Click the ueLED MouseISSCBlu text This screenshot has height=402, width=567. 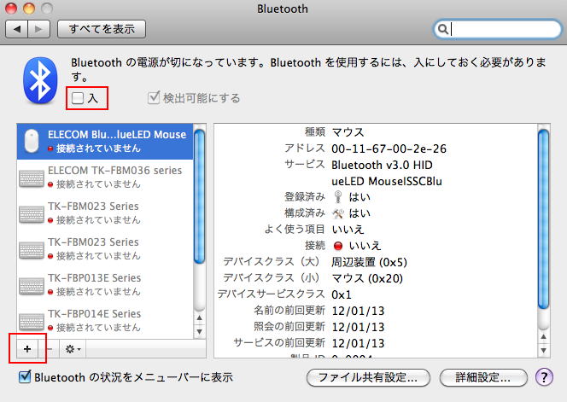[x=387, y=181]
